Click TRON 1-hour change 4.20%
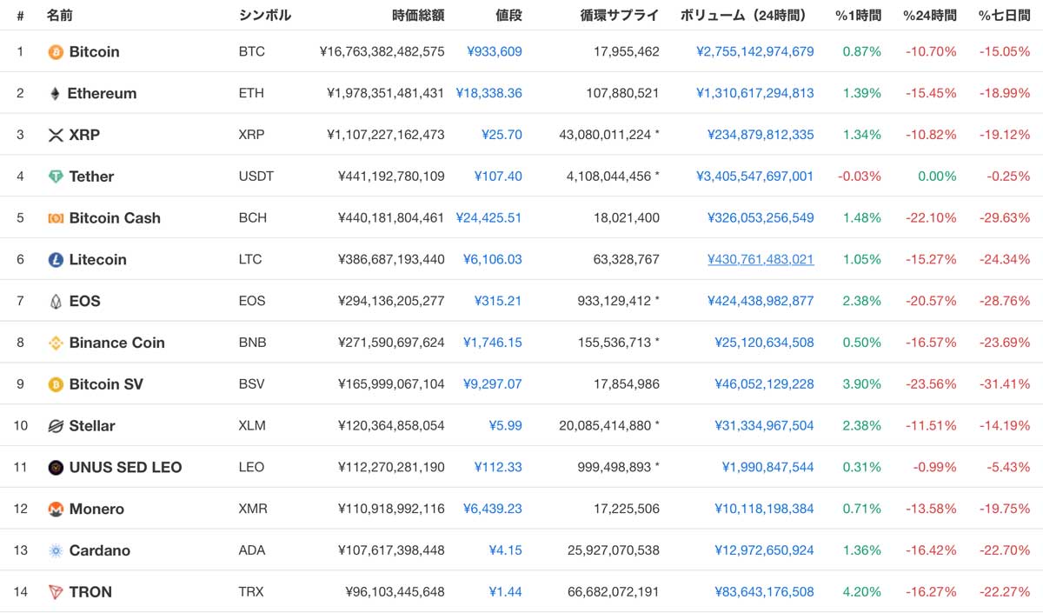The width and height of the screenshot is (1043, 613). coord(861,592)
